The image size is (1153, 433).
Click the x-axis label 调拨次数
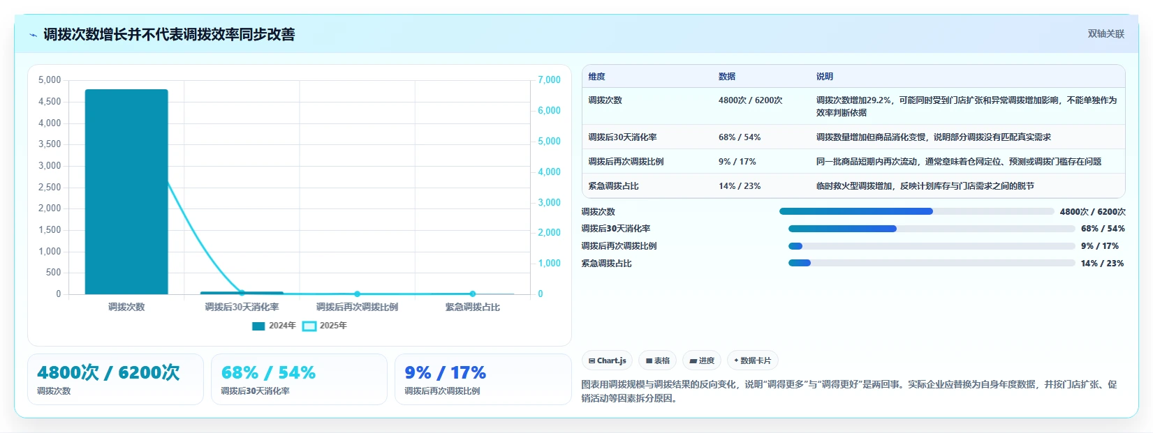(x=126, y=307)
